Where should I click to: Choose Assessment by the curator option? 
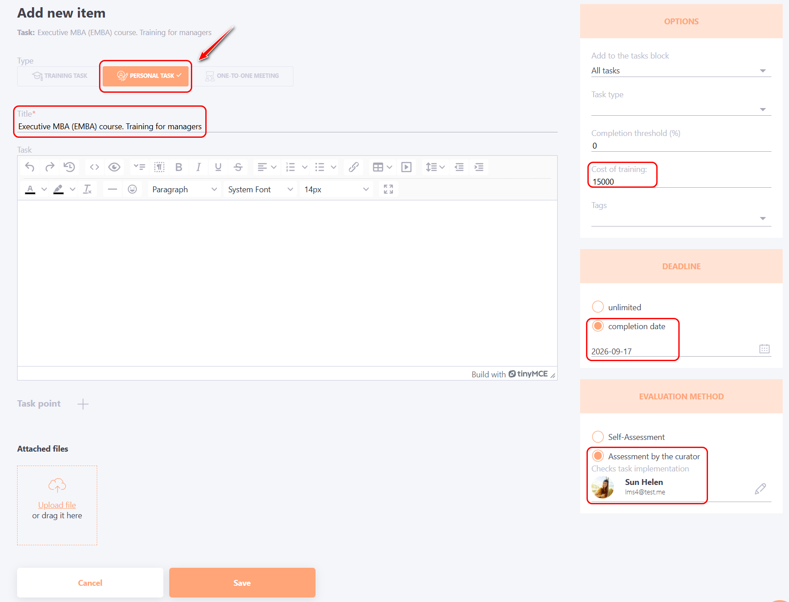[x=598, y=456]
